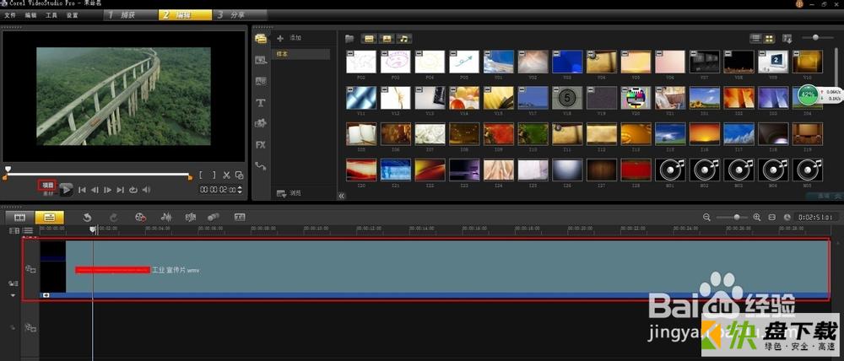Collapse the library panel with double arrow
The height and width of the screenshot is (361, 844).
341,197
